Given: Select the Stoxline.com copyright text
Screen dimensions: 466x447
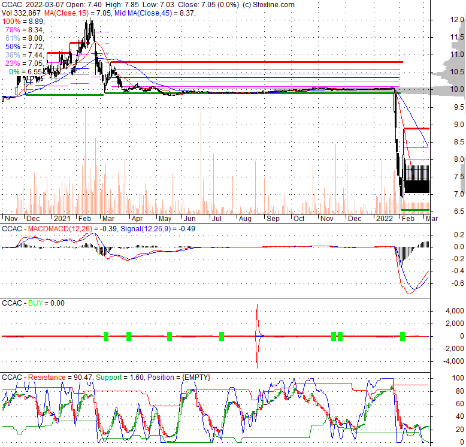Looking at the screenshot, I should tap(269, 5).
